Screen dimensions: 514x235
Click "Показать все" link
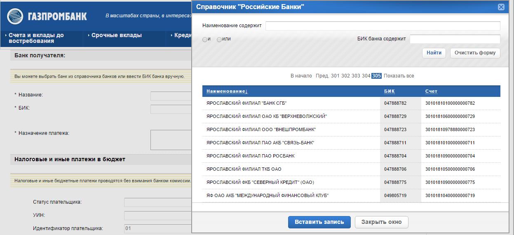tap(399, 76)
